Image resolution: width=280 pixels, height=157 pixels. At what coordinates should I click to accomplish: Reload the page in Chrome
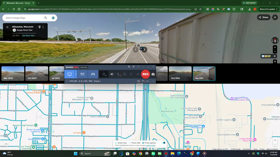(14, 9)
